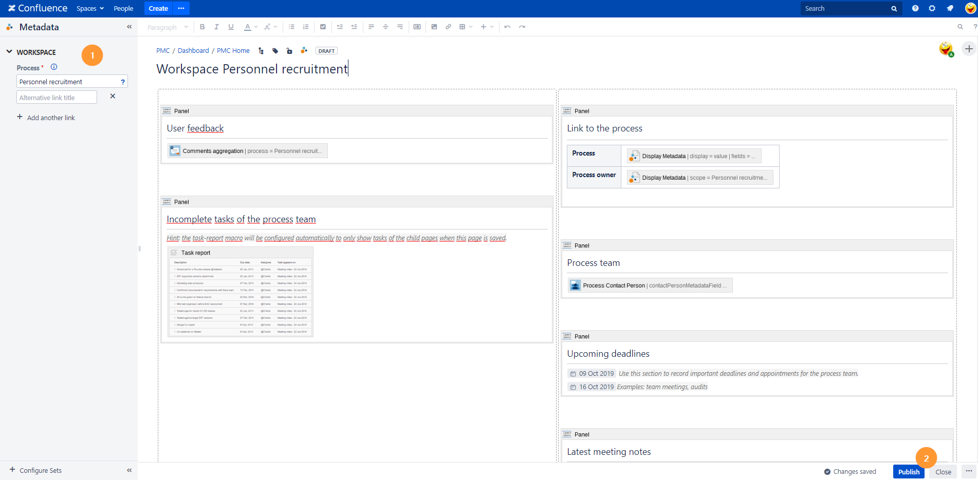The image size is (978, 480).
Task: Insert an image using toolbar icon
Action: (434, 27)
